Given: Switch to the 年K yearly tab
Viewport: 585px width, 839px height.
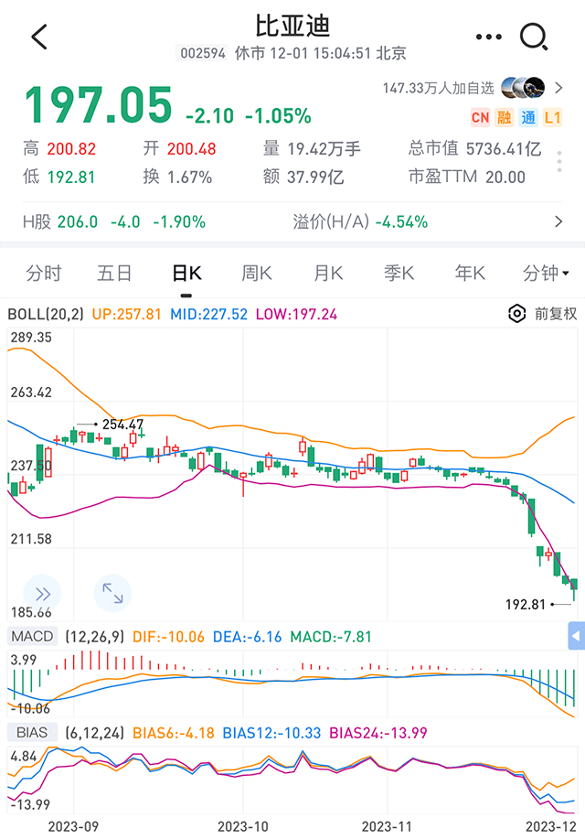Looking at the screenshot, I should (470, 274).
